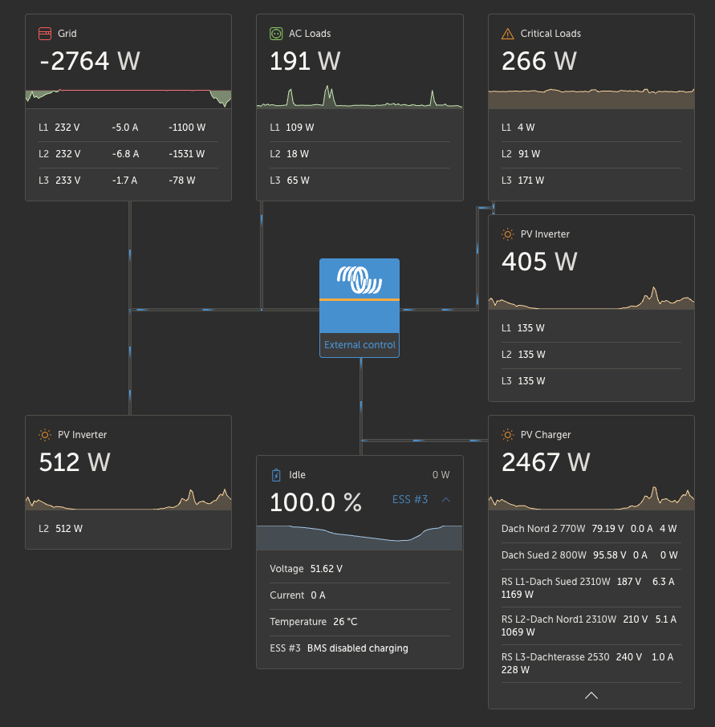
Task: Click the Critical Loads warning triangle icon
Action: (x=508, y=34)
